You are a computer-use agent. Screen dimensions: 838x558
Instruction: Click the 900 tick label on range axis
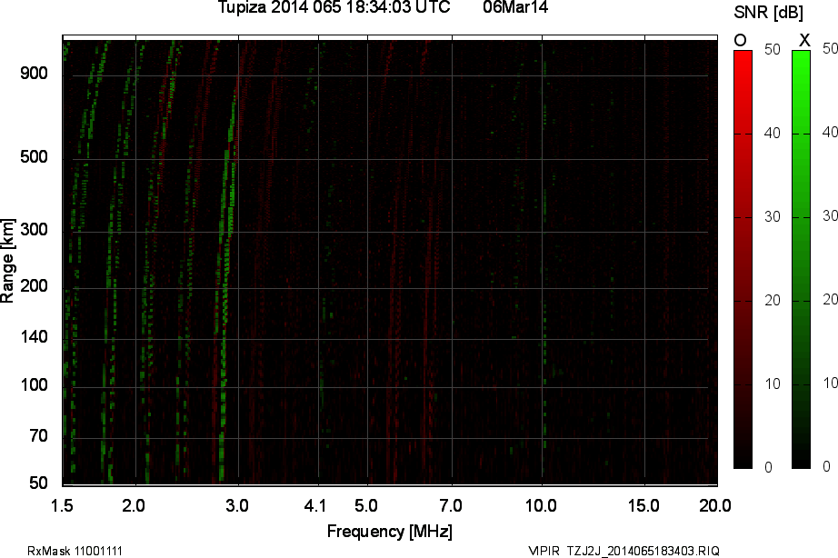tap(34, 74)
